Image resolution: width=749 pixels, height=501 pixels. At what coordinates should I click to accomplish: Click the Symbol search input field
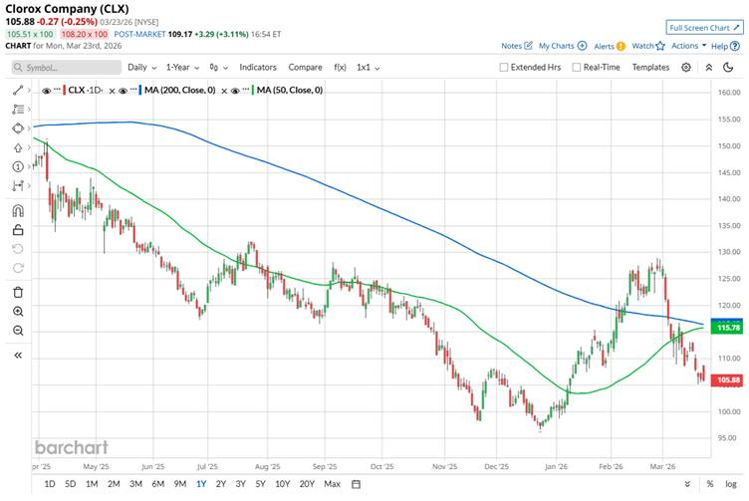(65, 67)
